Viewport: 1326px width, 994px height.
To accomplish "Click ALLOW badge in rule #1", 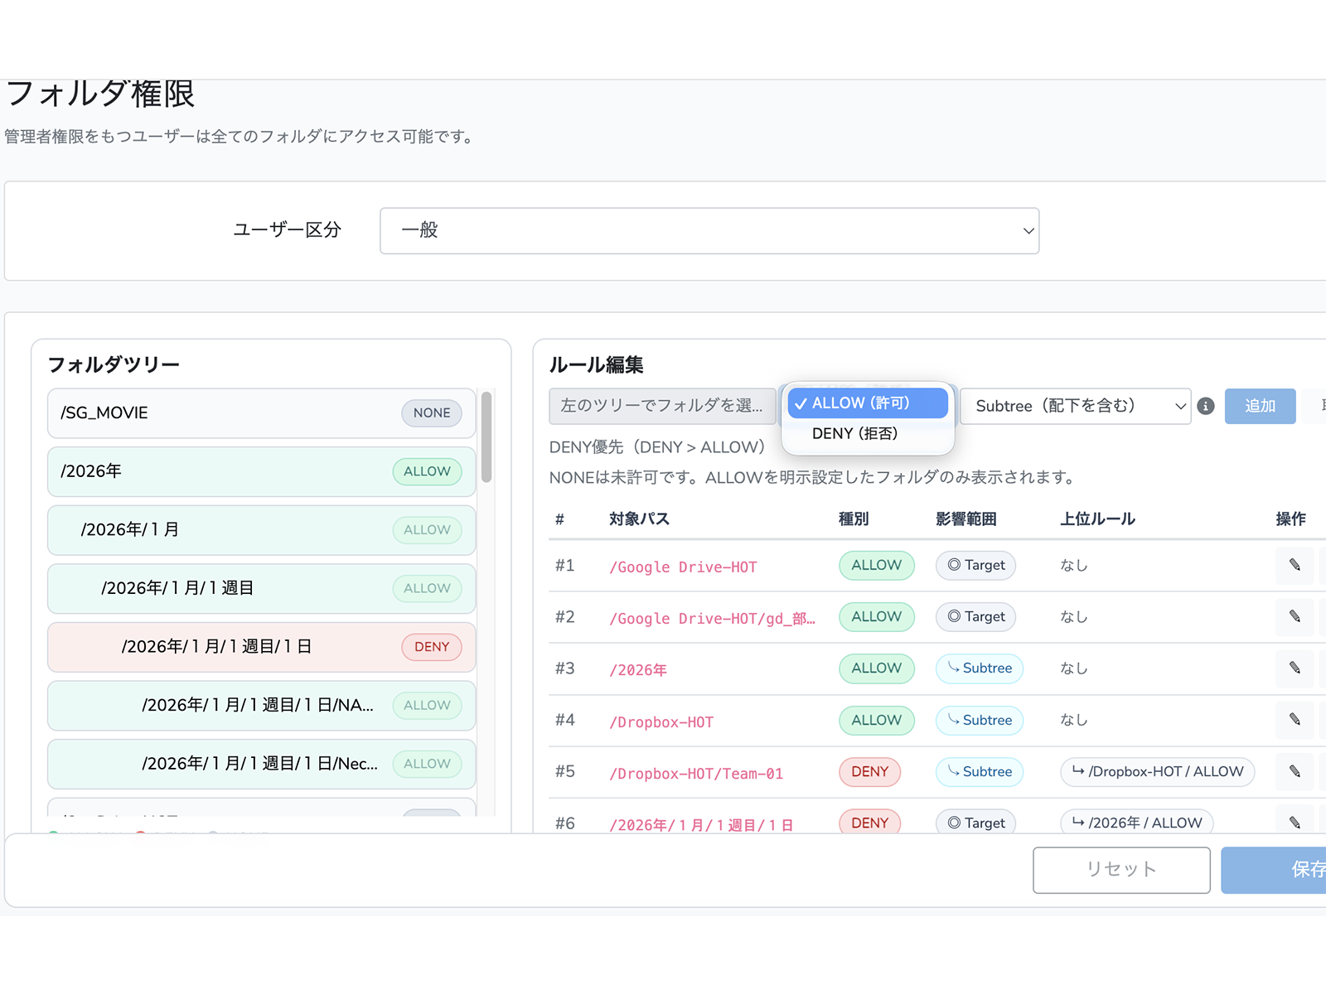I will 877,565.
